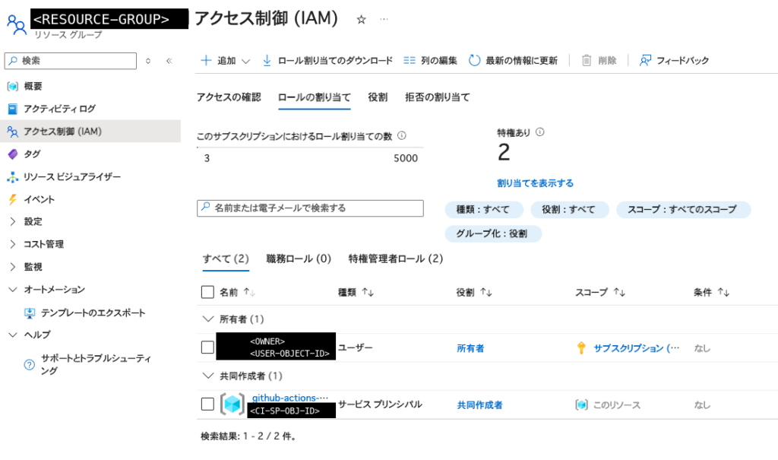Toggle the select-all checkbox in table header

pos(207,292)
